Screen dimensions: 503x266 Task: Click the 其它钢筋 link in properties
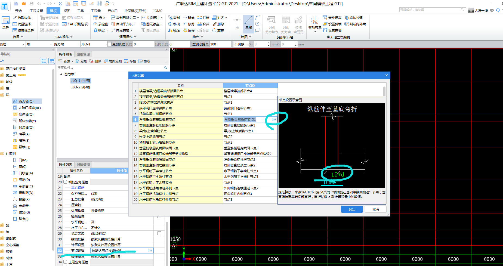[78, 188]
